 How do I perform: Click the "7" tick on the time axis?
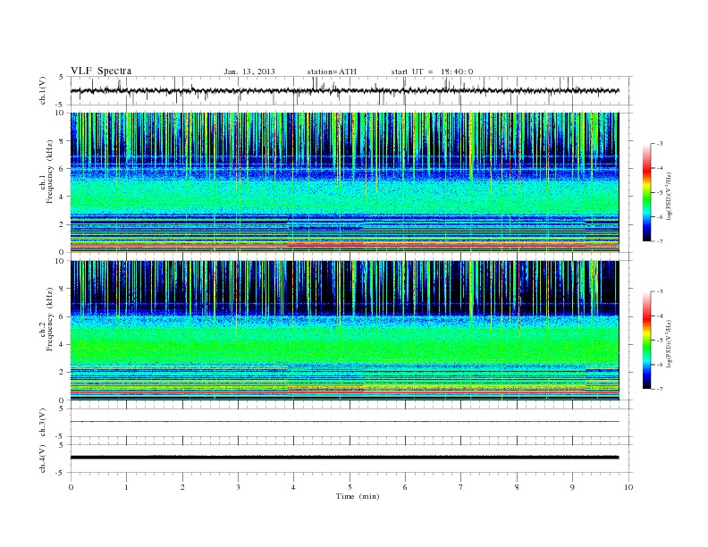[461, 487]
